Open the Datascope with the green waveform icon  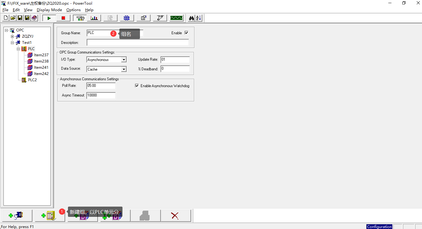pyautogui.click(x=176, y=18)
